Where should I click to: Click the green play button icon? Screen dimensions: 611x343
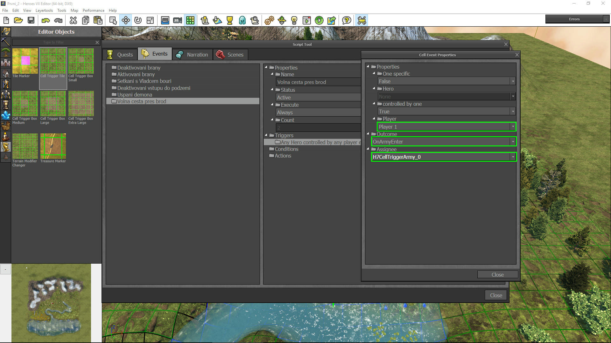pyautogui.click(x=319, y=20)
